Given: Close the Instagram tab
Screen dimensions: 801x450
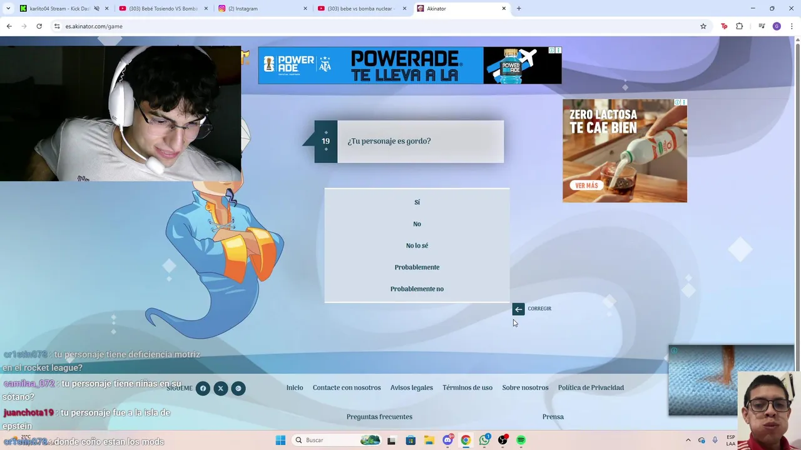Looking at the screenshot, I should [305, 9].
